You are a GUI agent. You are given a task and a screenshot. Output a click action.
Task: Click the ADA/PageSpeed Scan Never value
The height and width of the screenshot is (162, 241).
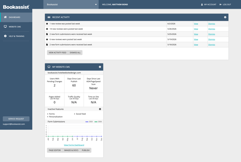94,88
